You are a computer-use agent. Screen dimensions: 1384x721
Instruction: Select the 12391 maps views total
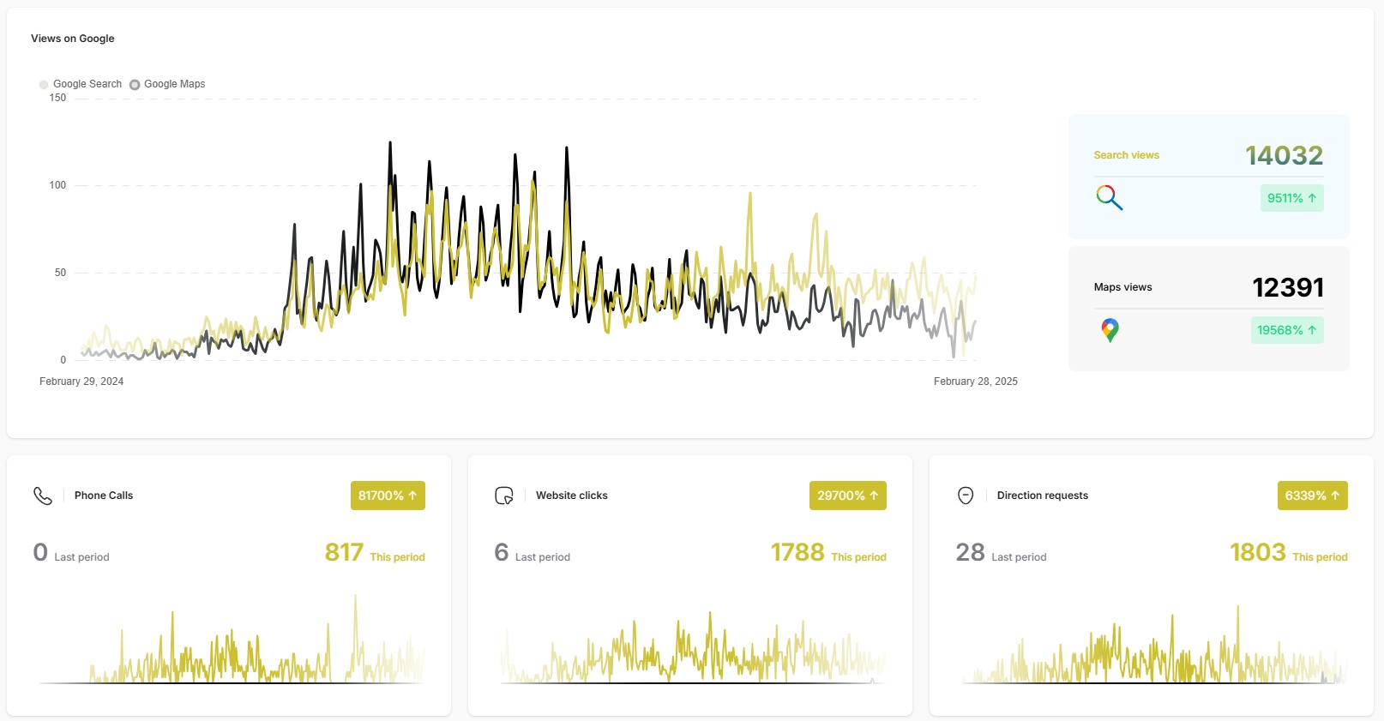coord(1287,287)
